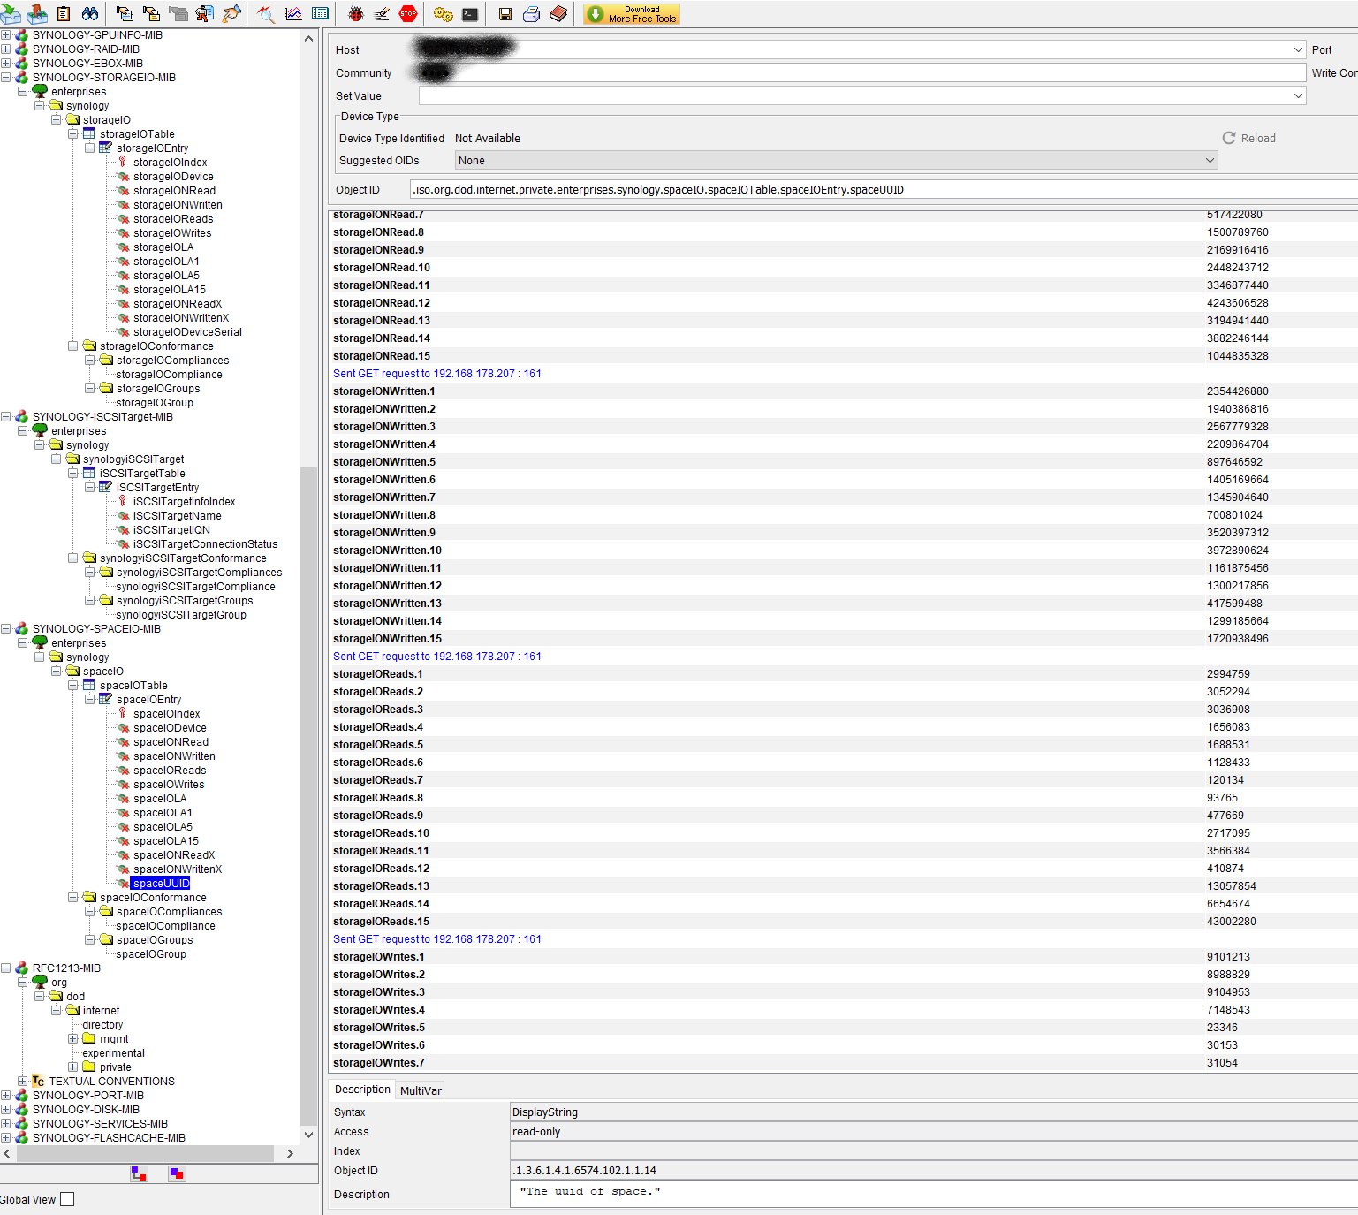Expand the SYNOLOGY-FLASHCACHE-MIB node

(5, 1138)
